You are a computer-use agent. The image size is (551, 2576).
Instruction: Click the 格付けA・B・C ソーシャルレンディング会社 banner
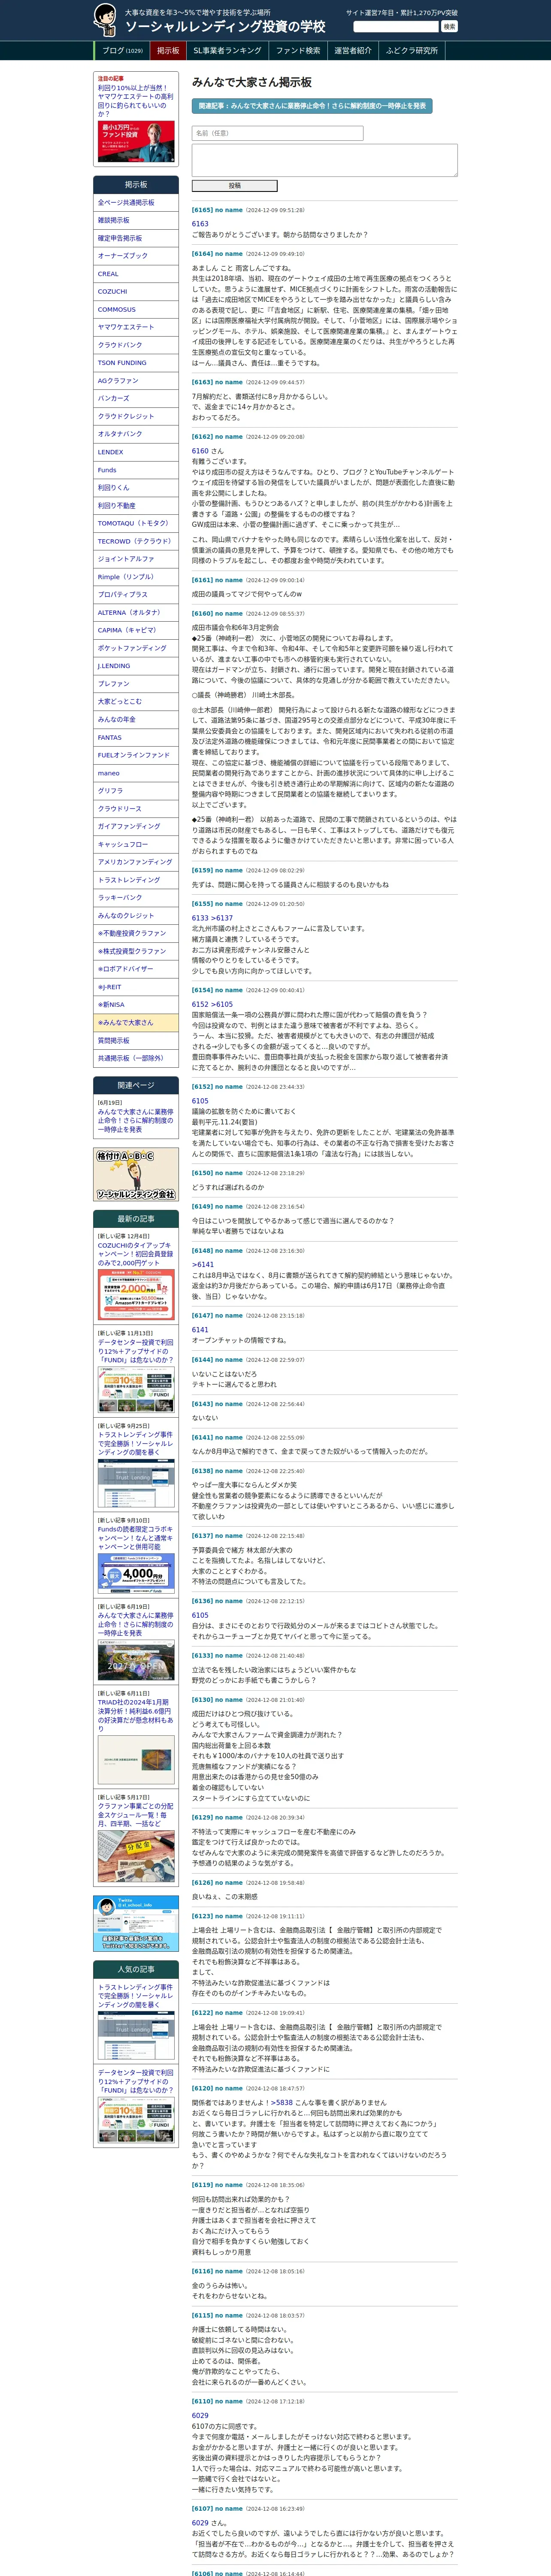pyautogui.click(x=136, y=1175)
